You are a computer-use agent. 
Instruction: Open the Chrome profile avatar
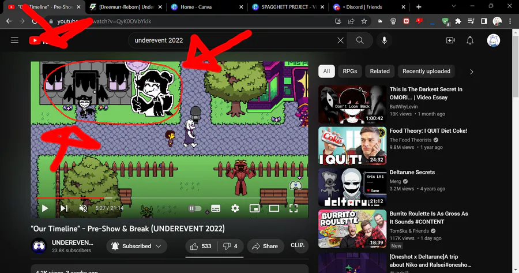[x=497, y=21]
